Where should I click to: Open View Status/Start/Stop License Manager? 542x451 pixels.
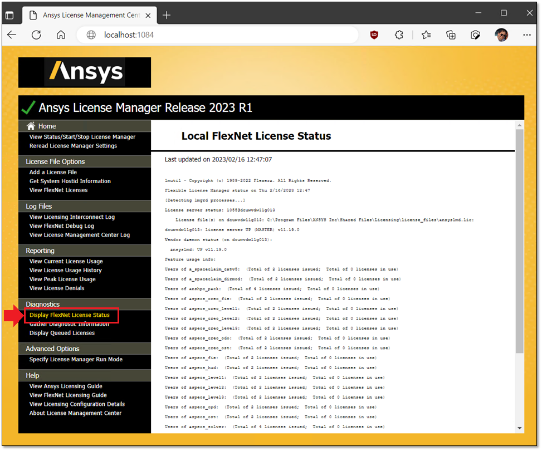(x=82, y=137)
